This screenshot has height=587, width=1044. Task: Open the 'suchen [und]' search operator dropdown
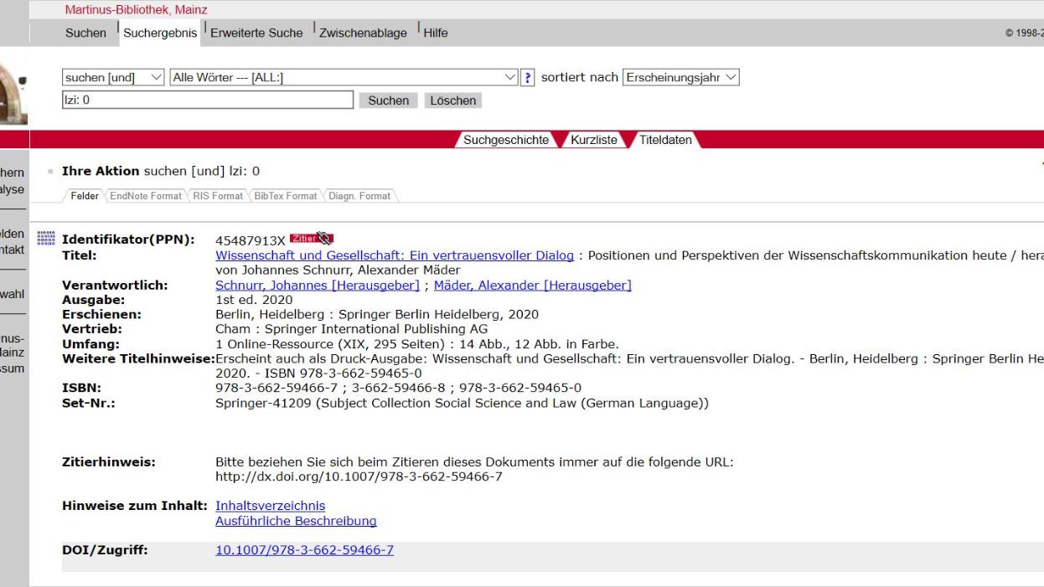point(114,78)
